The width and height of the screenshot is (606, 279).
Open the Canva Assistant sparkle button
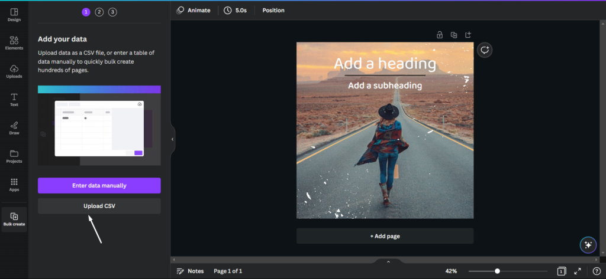pos(588,245)
